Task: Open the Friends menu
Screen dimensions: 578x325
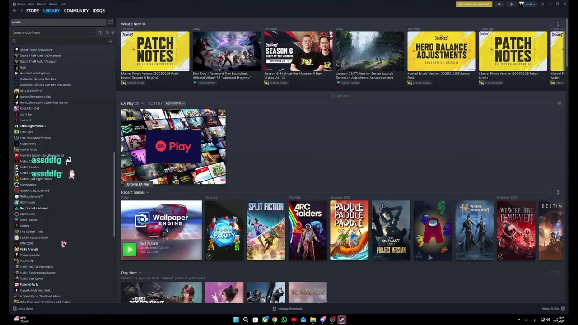Action: click(x=41, y=4)
